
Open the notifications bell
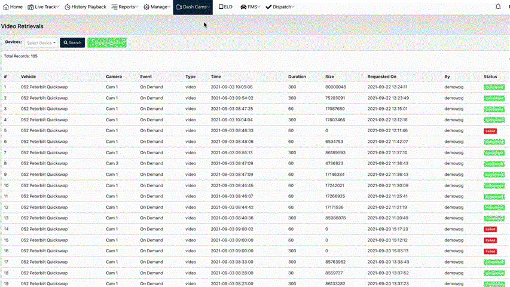[498, 6]
